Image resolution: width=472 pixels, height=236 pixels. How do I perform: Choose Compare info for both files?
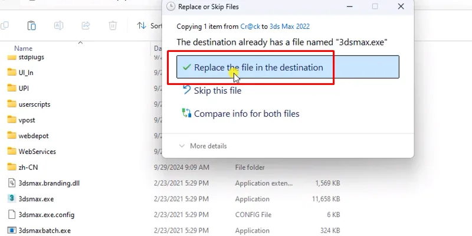click(246, 113)
